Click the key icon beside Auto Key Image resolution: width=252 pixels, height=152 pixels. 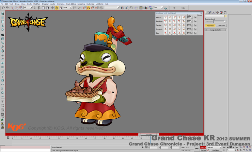(197, 149)
